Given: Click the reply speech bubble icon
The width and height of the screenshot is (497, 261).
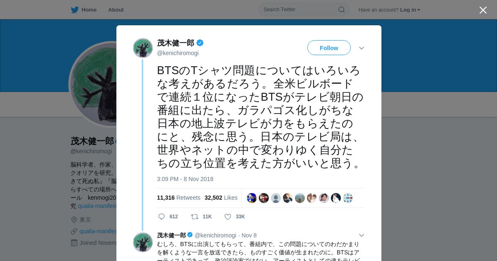Looking at the screenshot, I should (162, 217).
